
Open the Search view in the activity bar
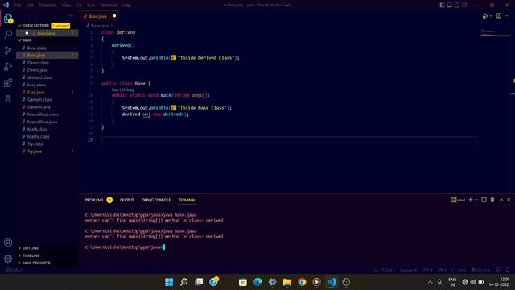pyautogui.click(x=8, y=34)
